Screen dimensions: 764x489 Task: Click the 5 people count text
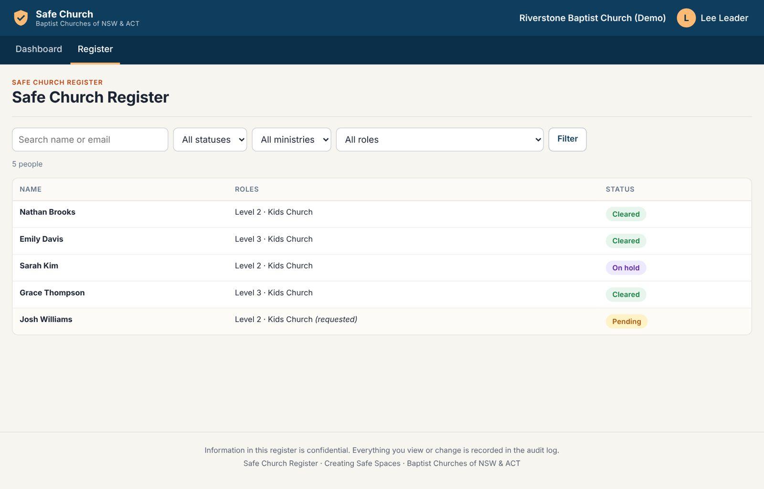(27, 164)
